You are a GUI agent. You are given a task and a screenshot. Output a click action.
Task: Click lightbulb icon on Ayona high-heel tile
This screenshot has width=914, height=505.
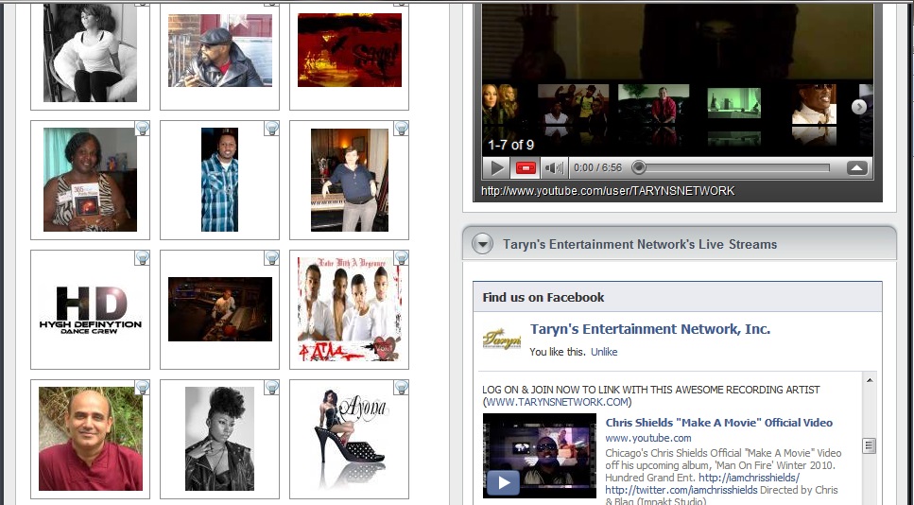click(x=401, y=387)
